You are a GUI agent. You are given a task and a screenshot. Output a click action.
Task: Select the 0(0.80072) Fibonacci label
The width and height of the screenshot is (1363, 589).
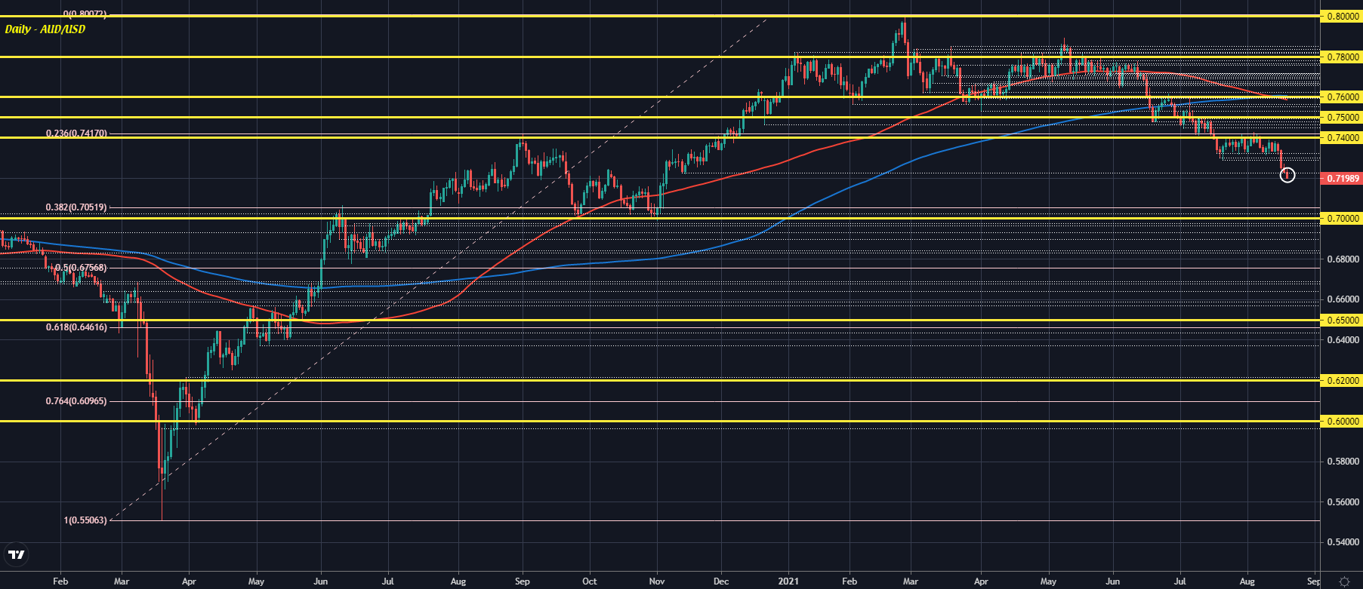[x=85, y=14]
